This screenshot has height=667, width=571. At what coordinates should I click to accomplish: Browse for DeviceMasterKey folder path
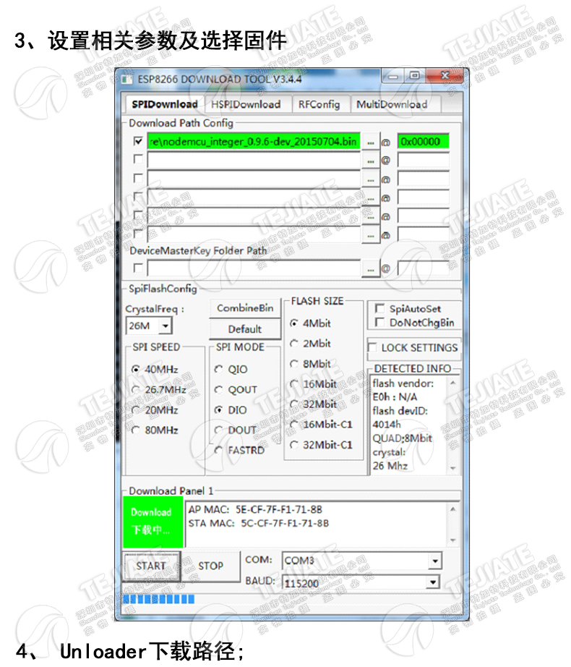click(371, 269)
